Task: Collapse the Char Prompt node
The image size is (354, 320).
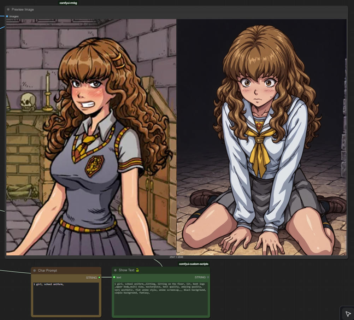Action: click(35, 271)
